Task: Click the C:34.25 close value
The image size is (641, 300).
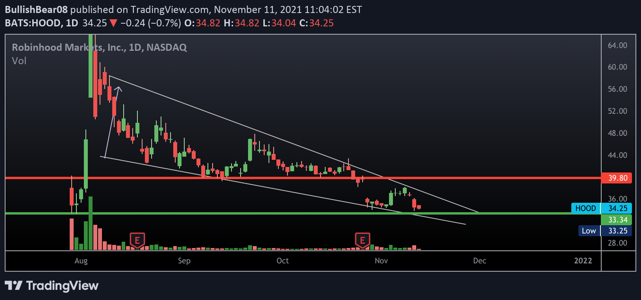Action: (317, 23)
